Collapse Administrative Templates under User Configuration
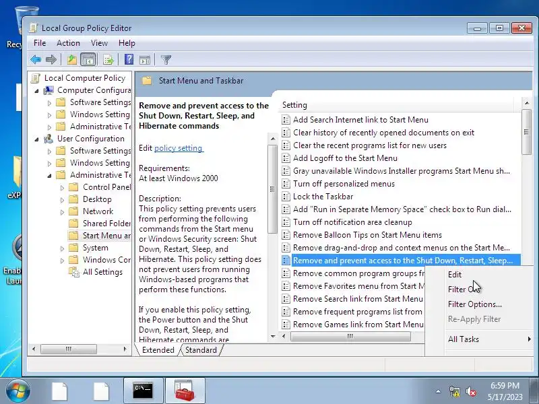Screen dimensions: 539x404 coord(49,176)
